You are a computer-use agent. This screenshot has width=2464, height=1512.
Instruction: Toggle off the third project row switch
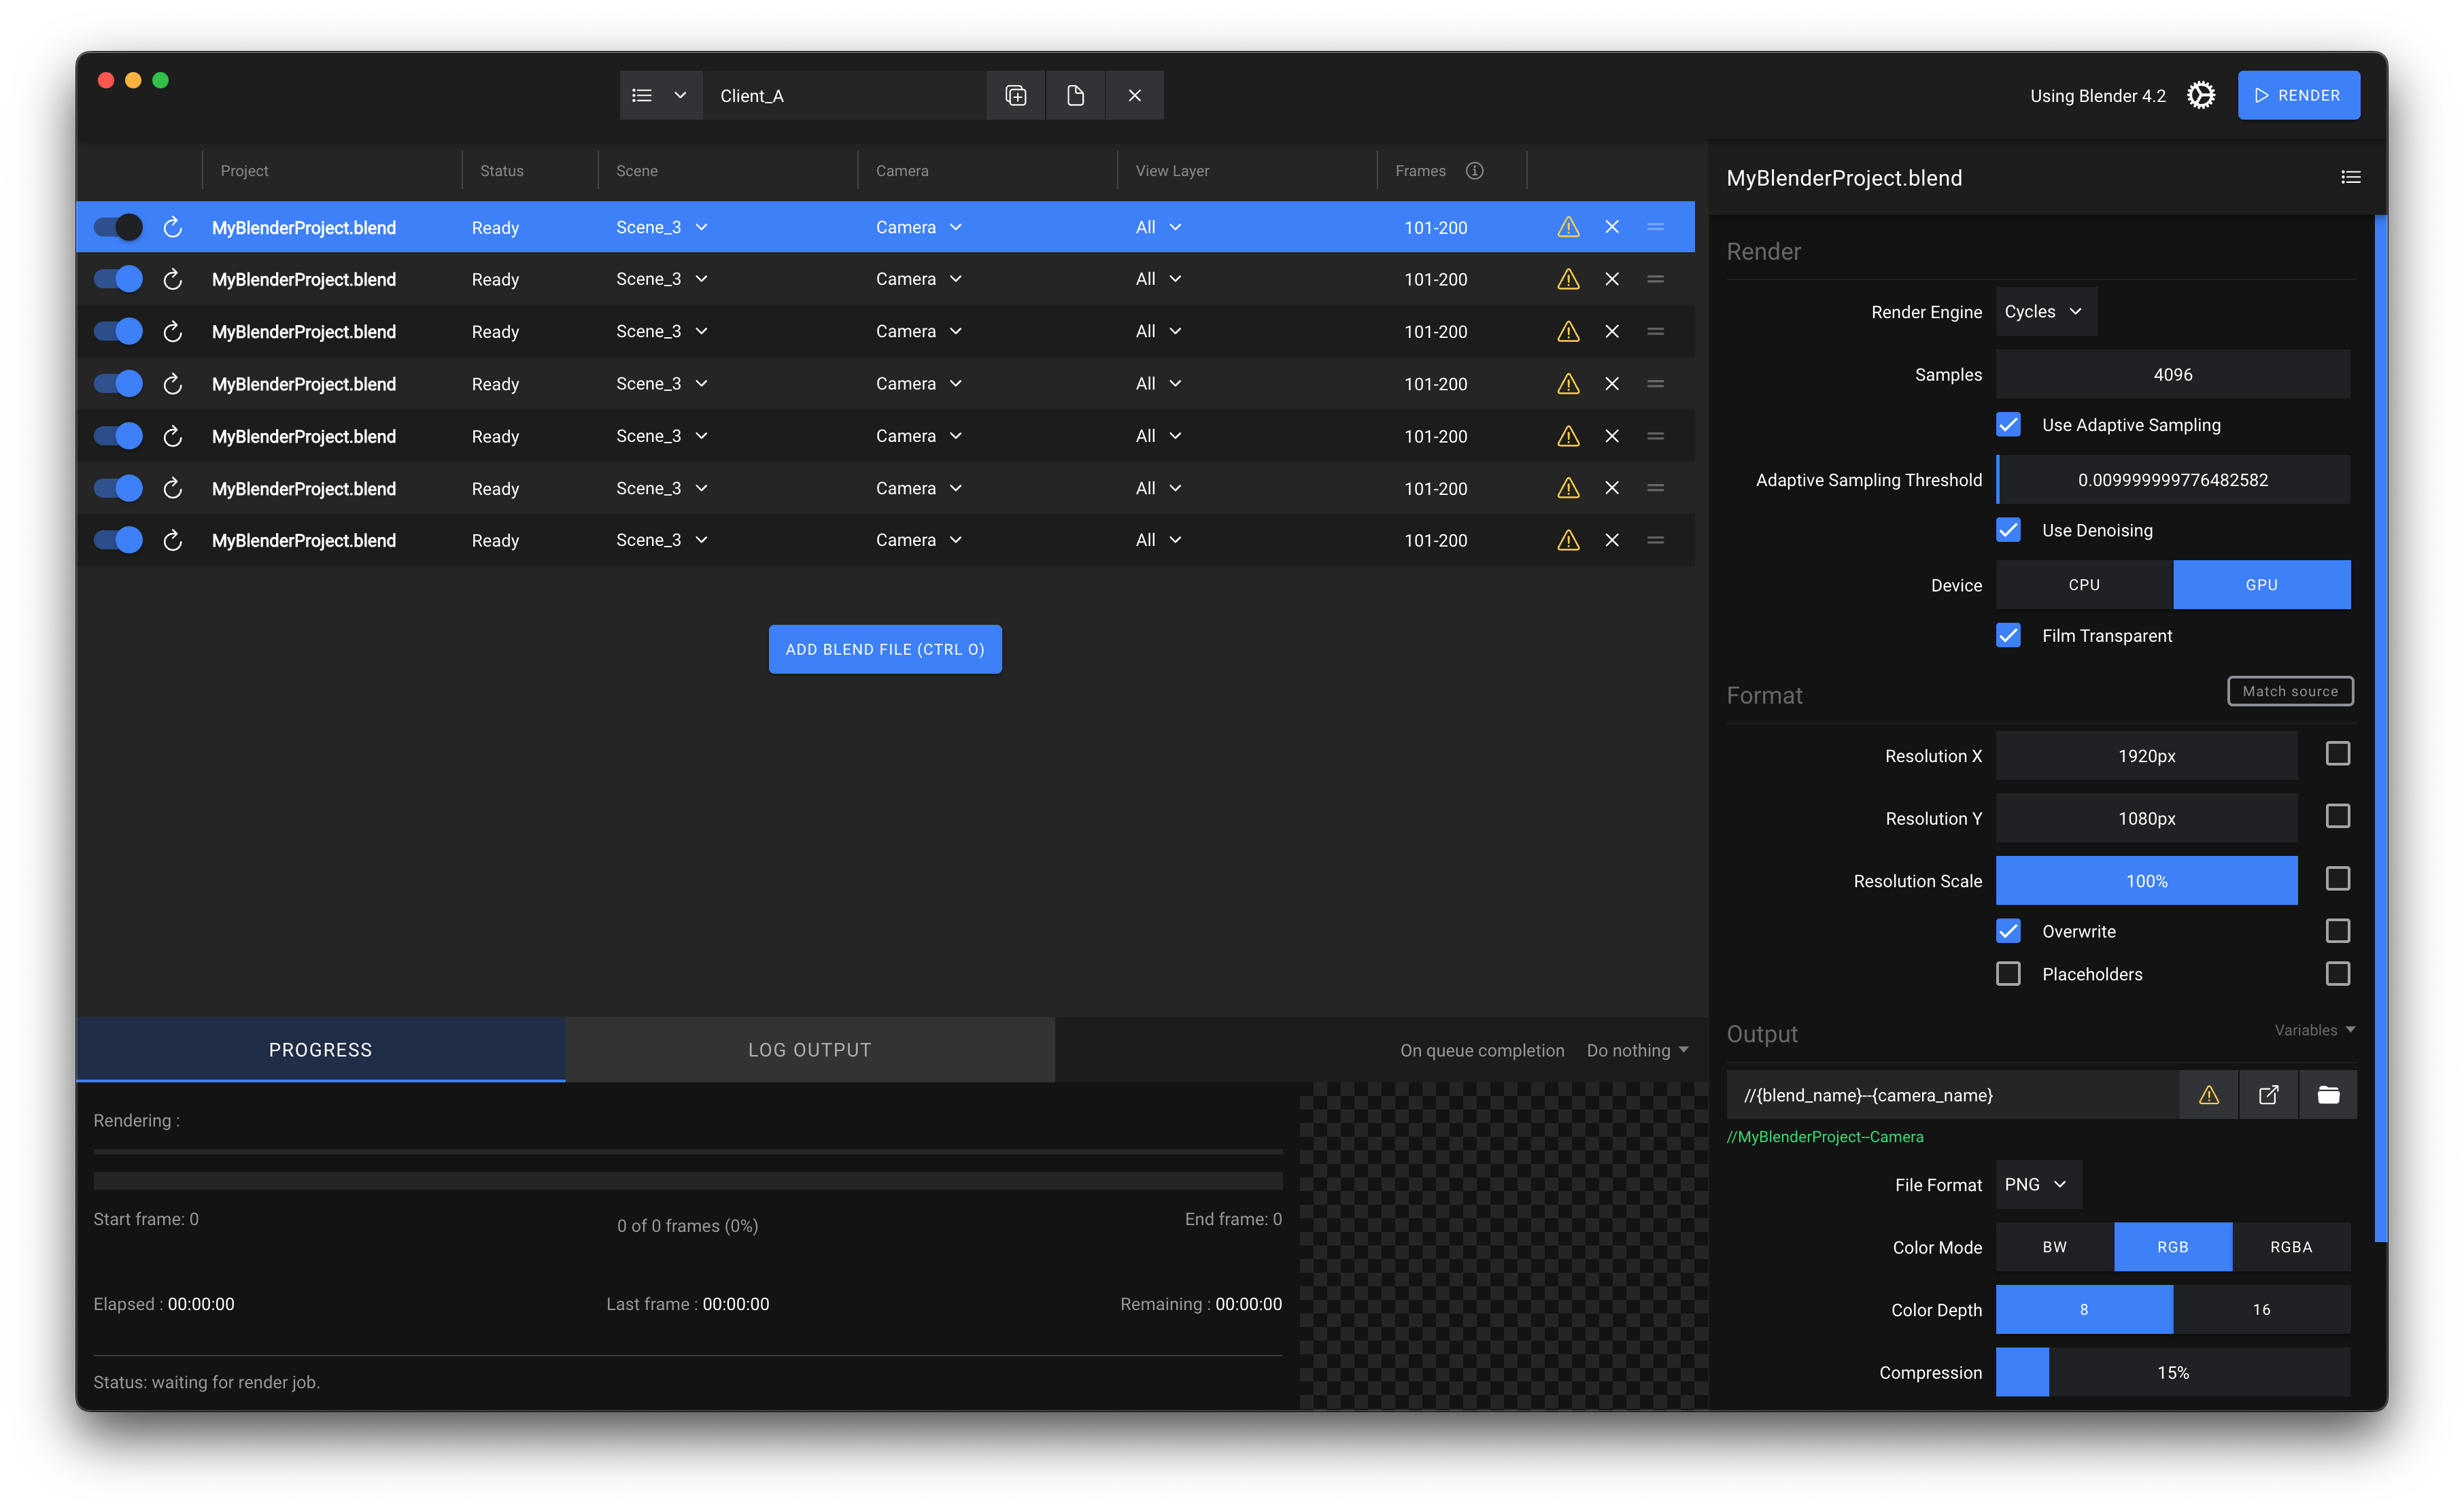click(118, 332)
